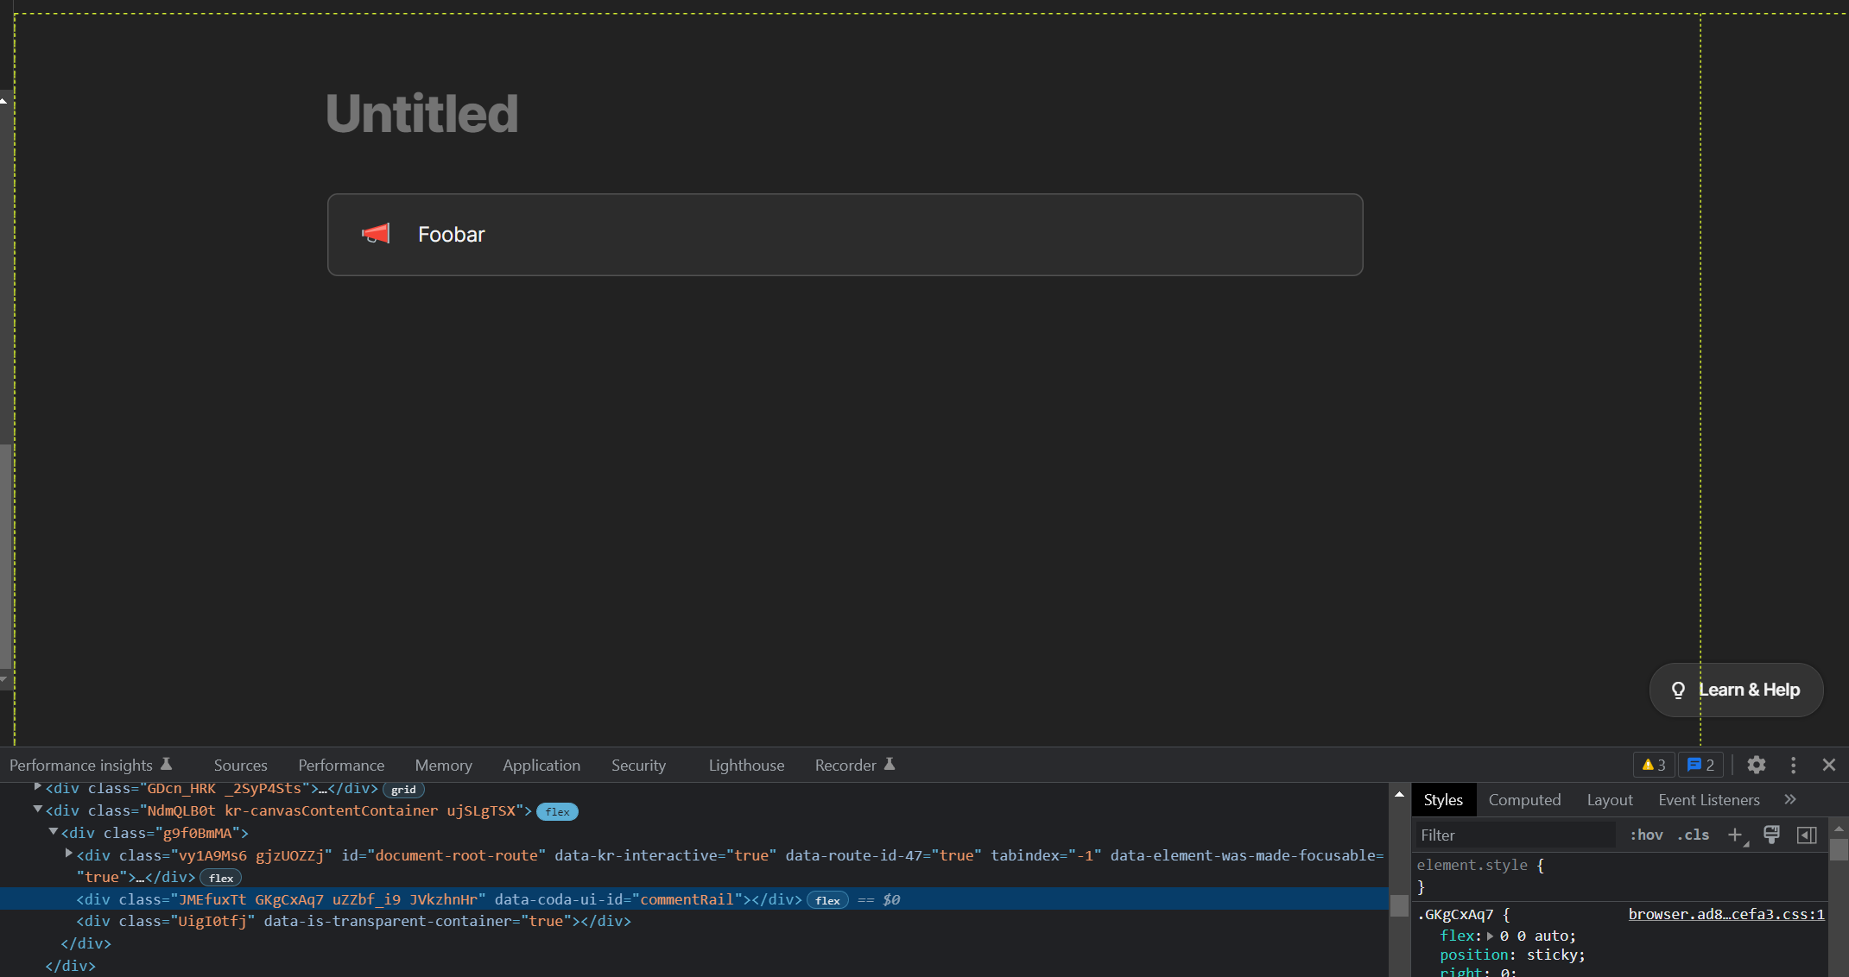Screen dimensions: 1849x977
Task: Click the Learn & Help button
Action: pyautogui.click(x=1736, y=690)
